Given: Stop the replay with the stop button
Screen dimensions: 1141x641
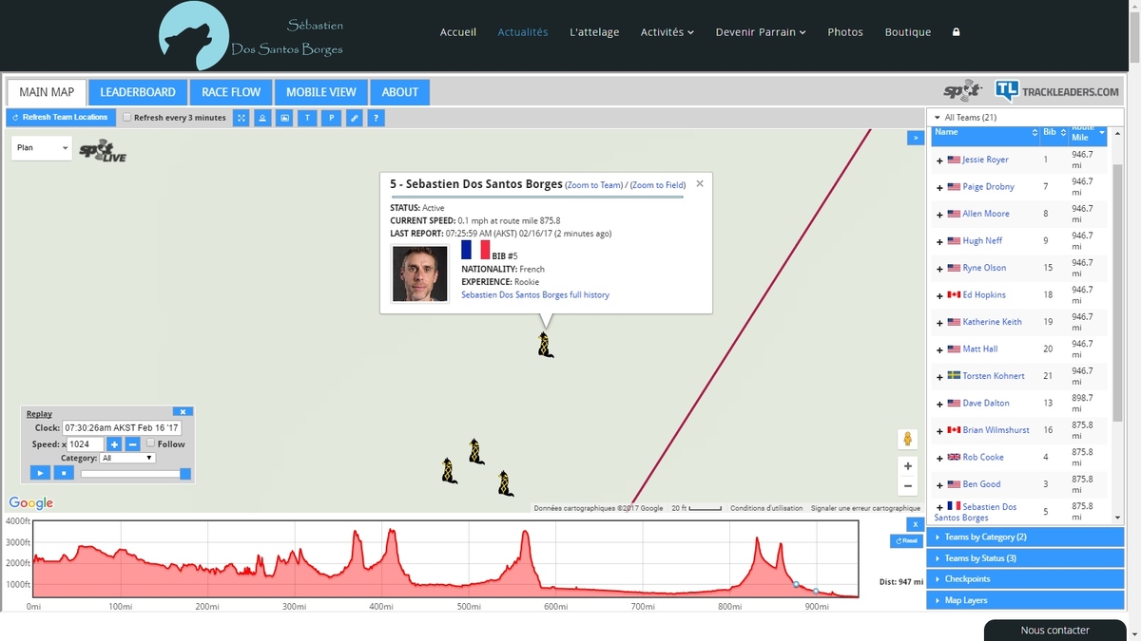Looking at the screenshot, I should tap(64, 473).
